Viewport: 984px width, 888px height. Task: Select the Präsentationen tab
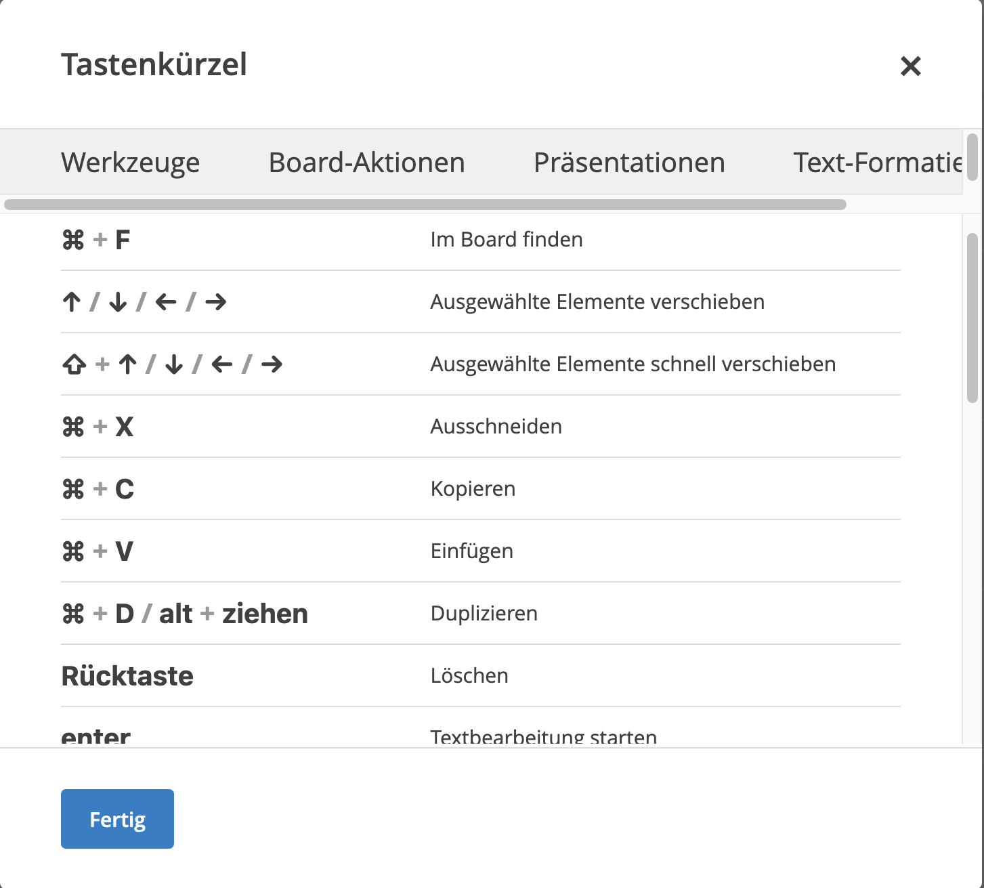click(629, 163)
